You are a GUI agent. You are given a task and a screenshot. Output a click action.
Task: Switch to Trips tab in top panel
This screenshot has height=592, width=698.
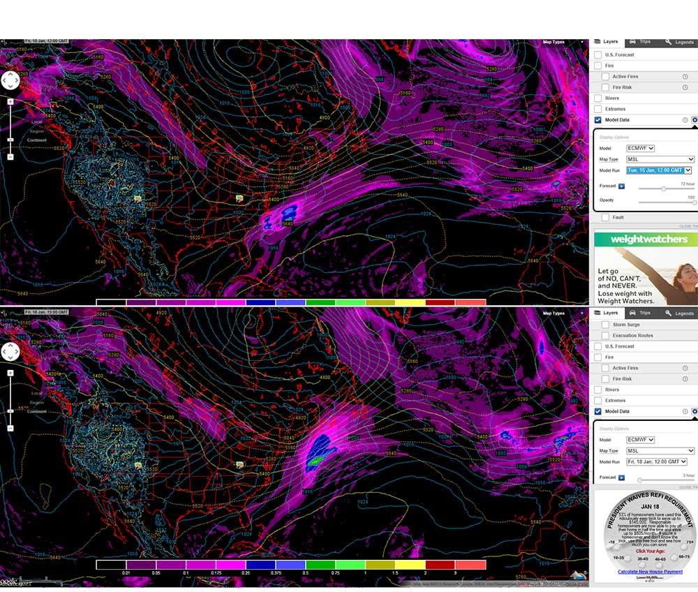pyautogui.click(x=639, y=42)
